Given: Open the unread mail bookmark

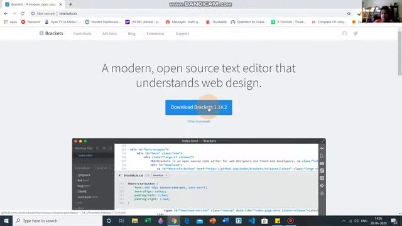Looking at the screenshot, I should point(143,22).
